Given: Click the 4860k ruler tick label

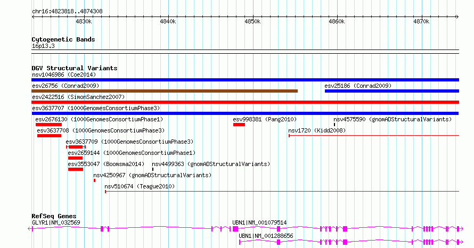Looking at the screenshot, I should [x=337, y=21].
